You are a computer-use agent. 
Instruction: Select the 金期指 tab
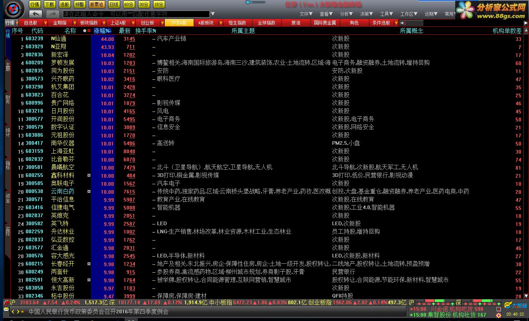(x=60, y=23)
